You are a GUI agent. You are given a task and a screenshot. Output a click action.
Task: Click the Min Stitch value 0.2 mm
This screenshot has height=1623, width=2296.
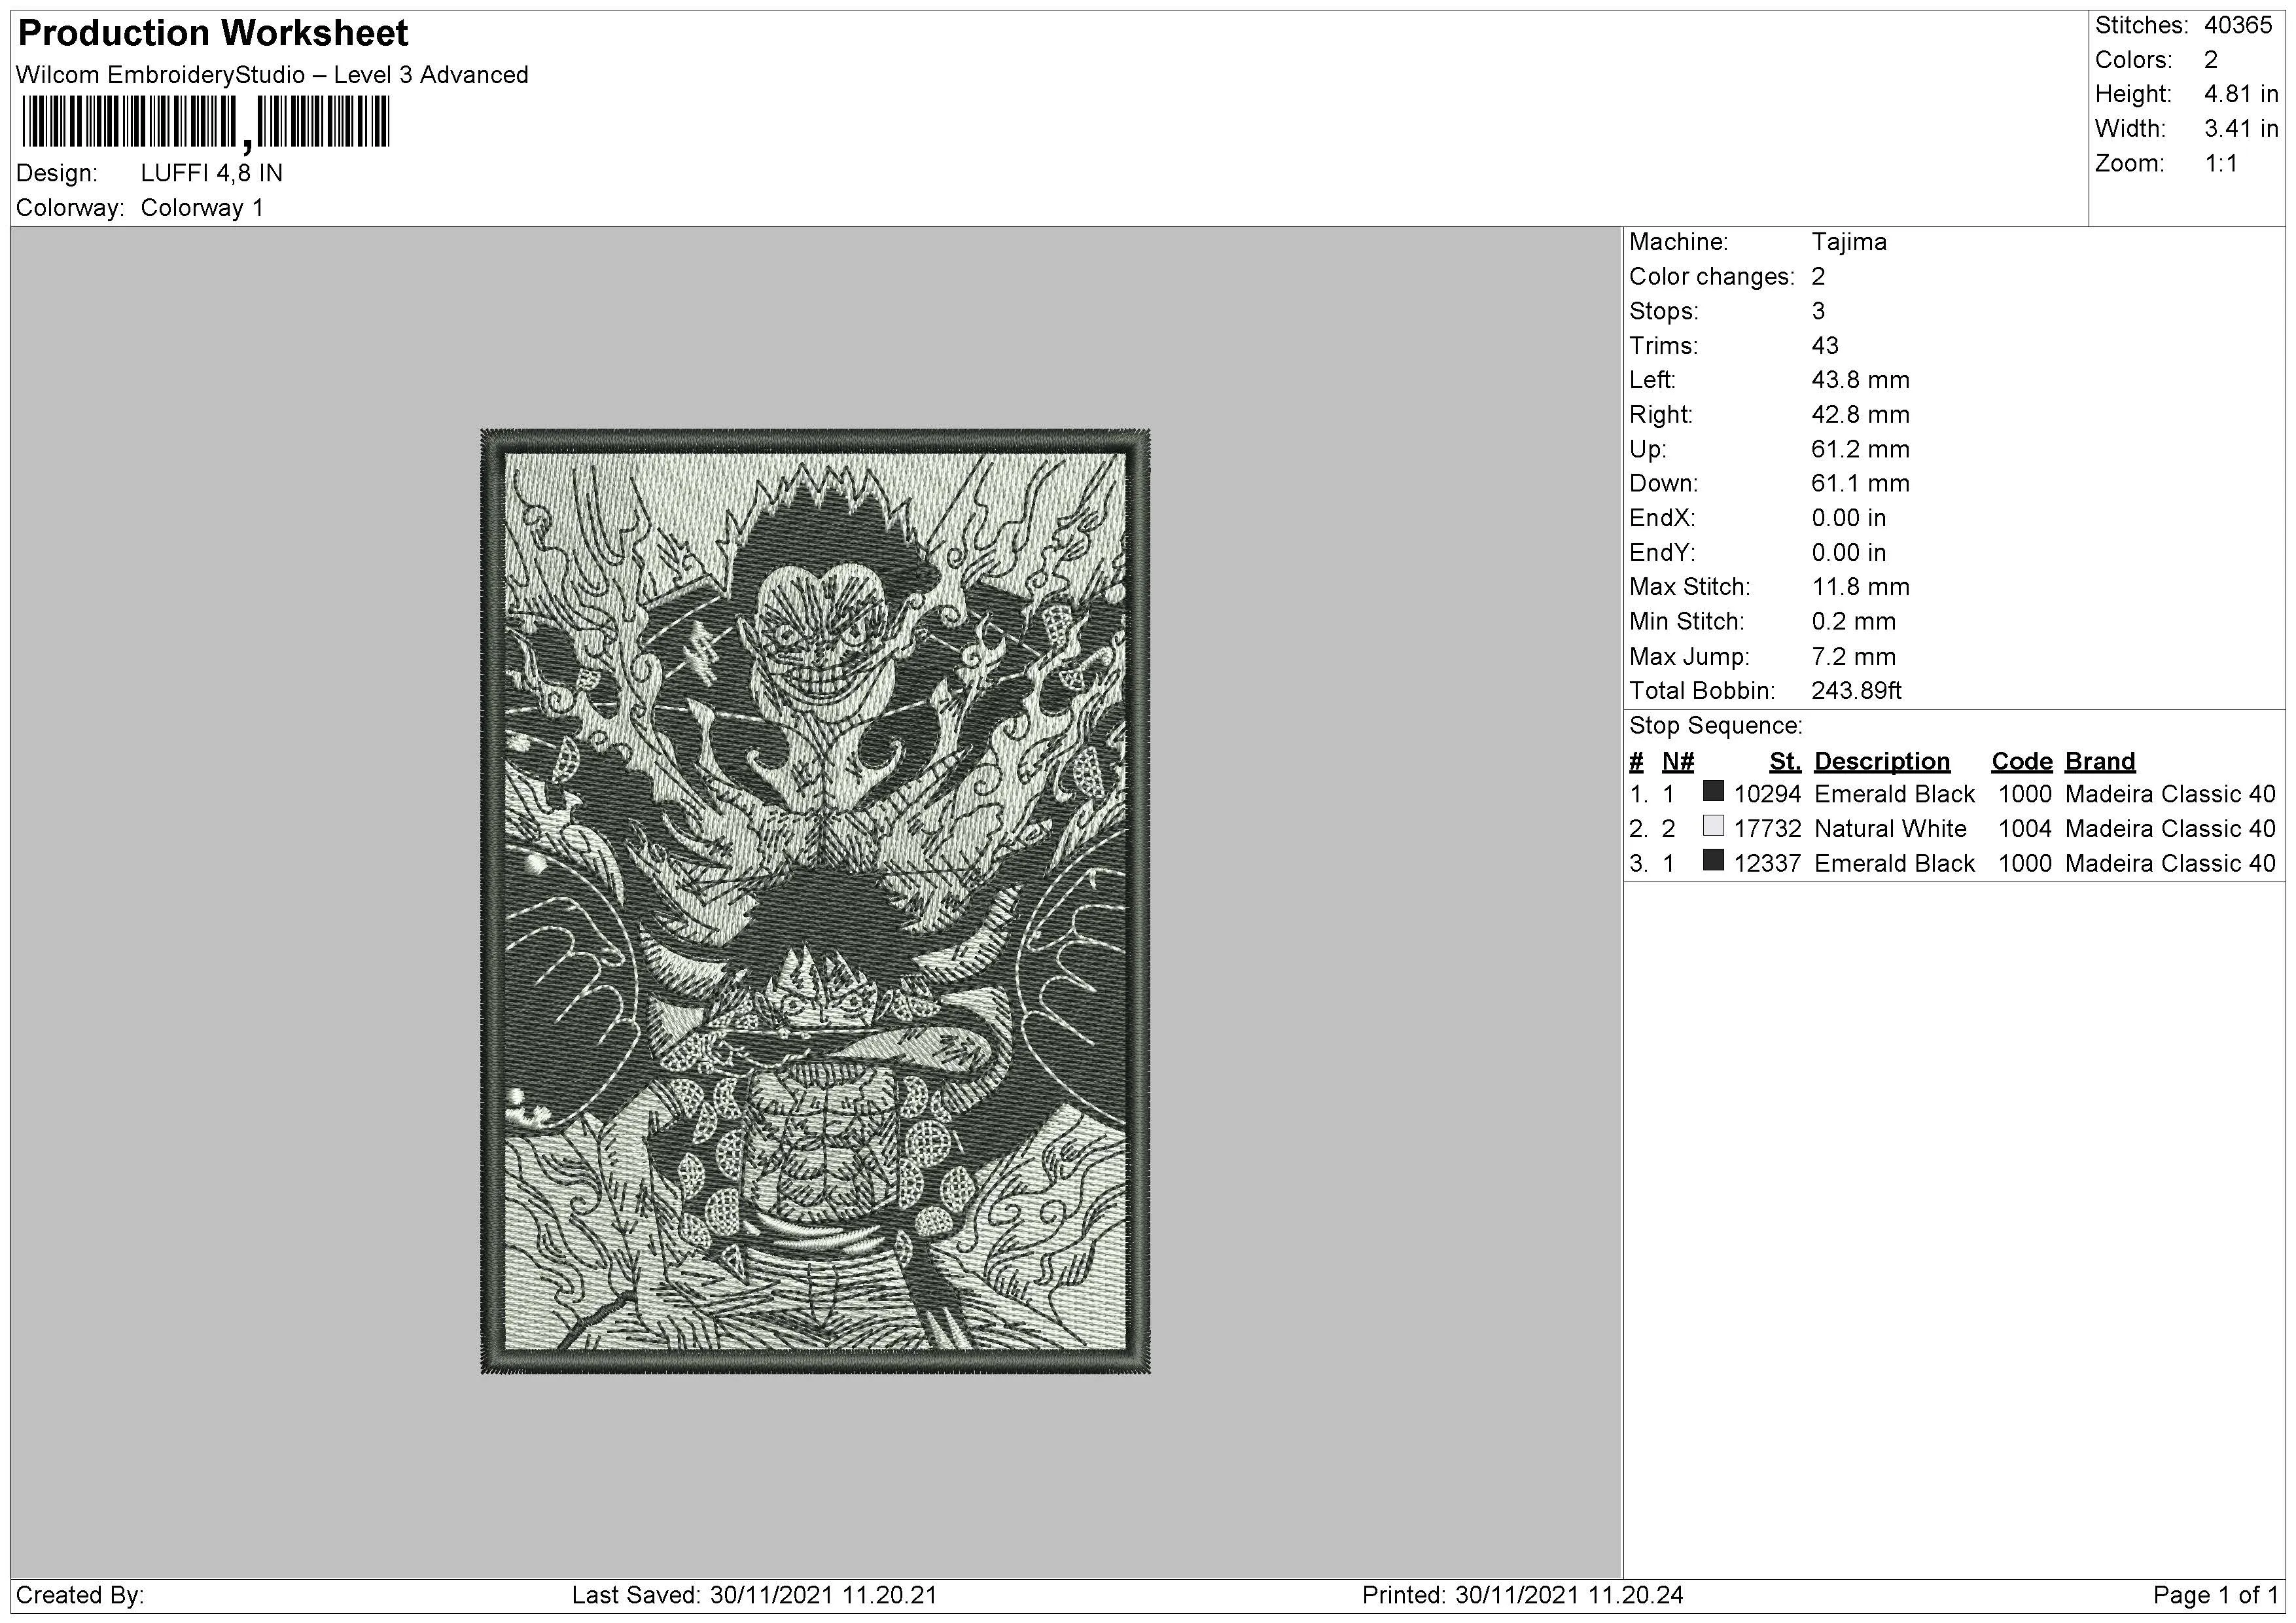coord(1853,622)
